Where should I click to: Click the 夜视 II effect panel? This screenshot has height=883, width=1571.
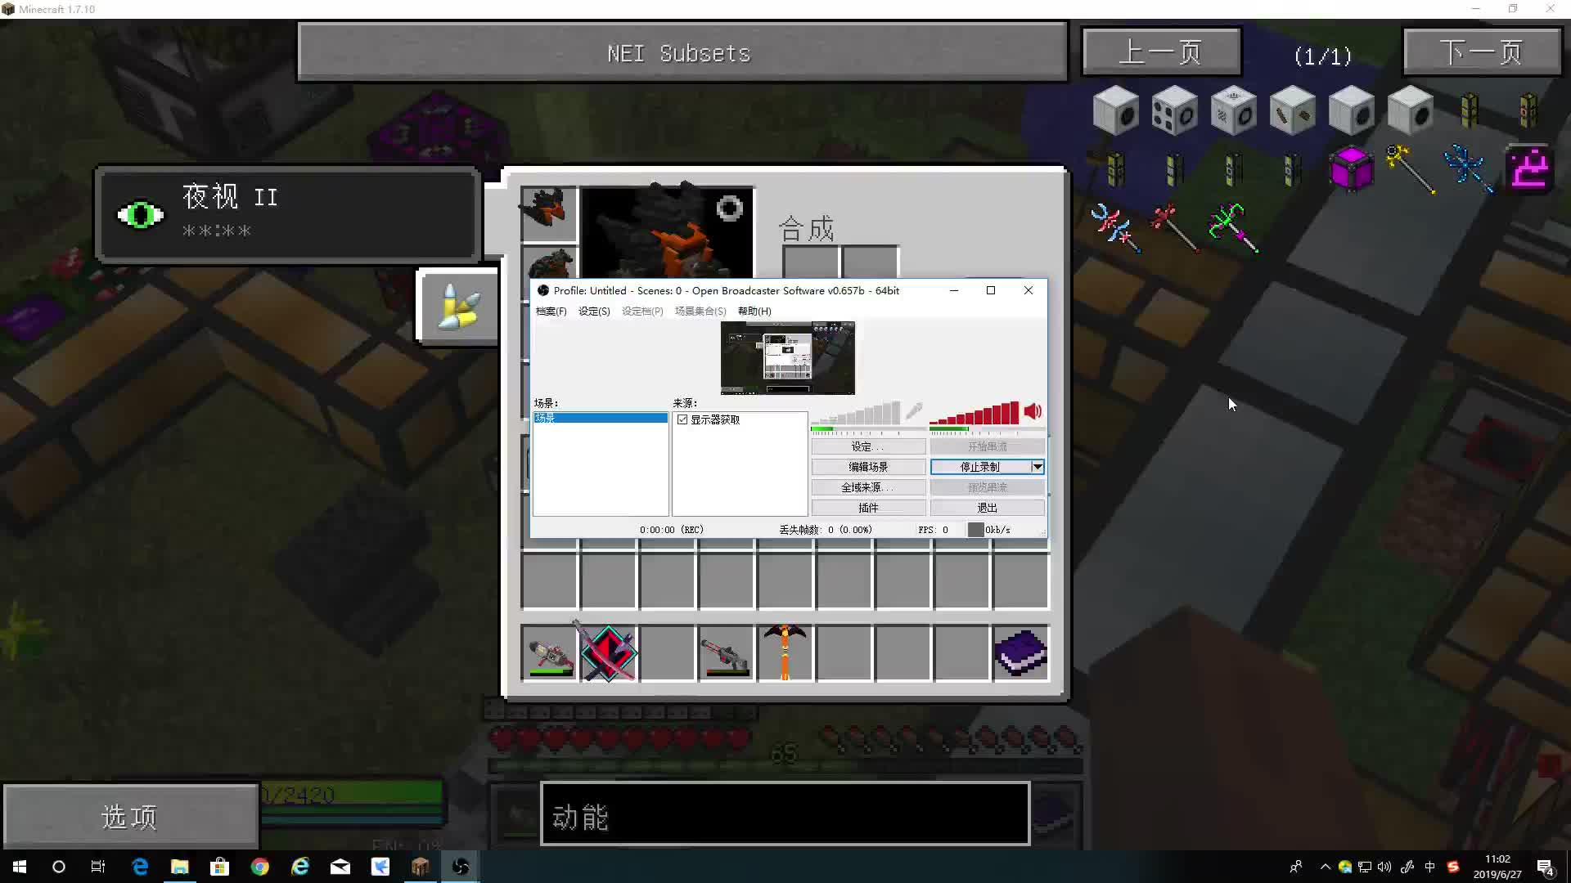click(x=286, y=213)
